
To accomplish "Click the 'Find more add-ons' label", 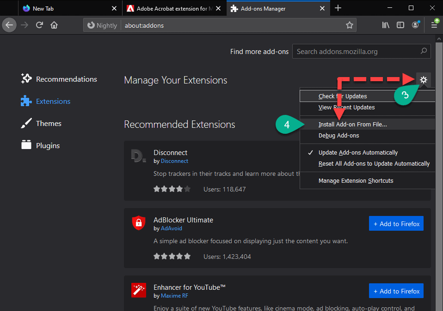I will click(259, 52).
